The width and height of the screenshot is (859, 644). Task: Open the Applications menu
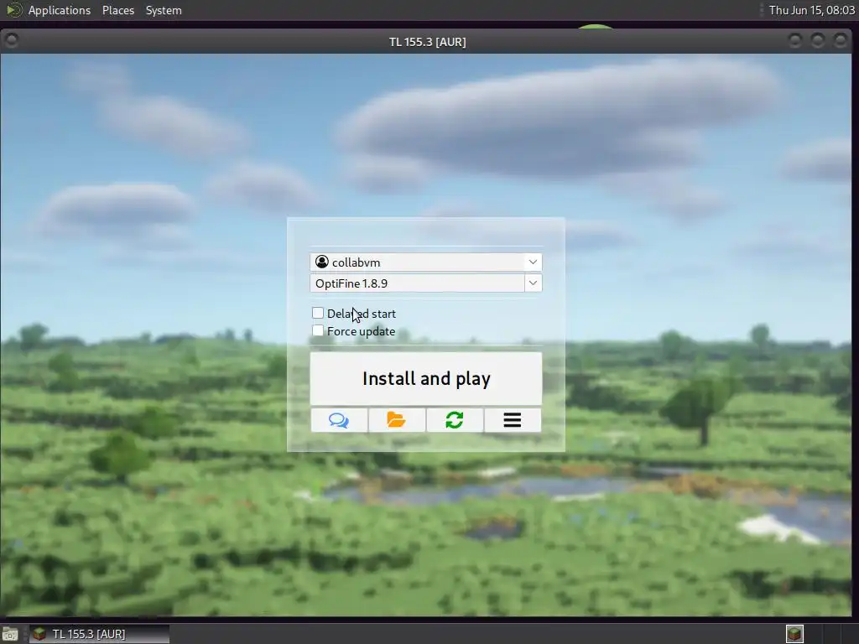click(60, 10)
